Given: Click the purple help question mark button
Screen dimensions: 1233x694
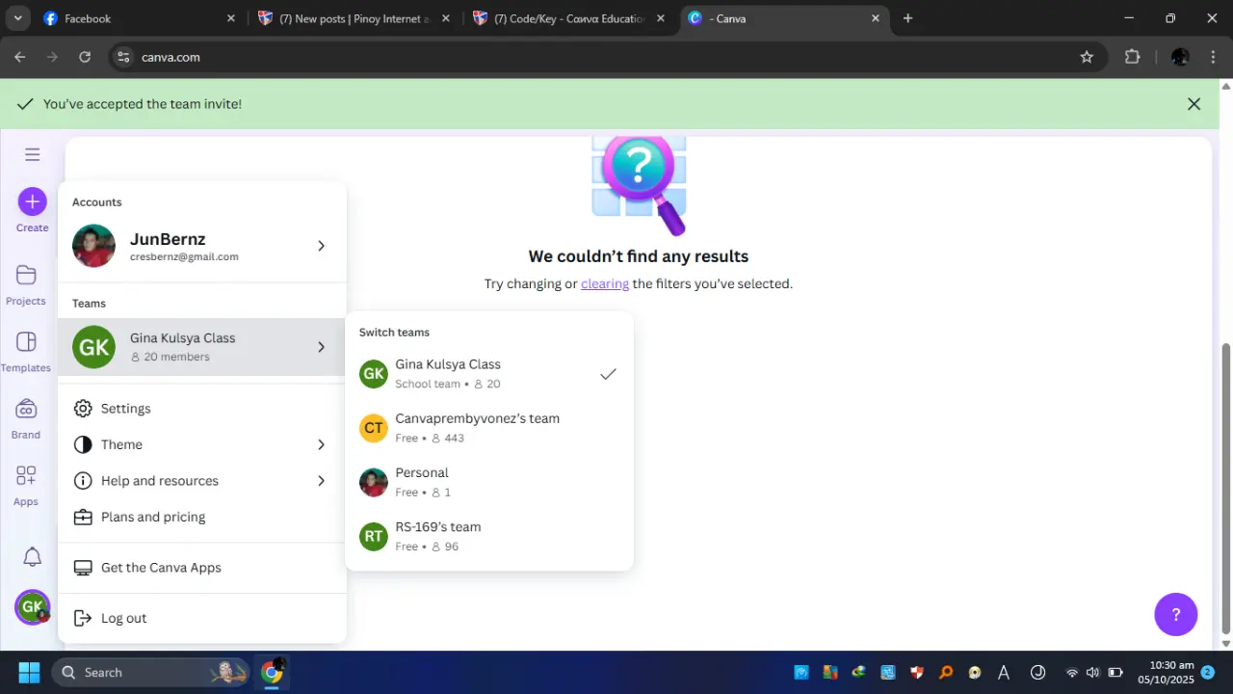Looking at the screenshot, I should coord(1175,615).
